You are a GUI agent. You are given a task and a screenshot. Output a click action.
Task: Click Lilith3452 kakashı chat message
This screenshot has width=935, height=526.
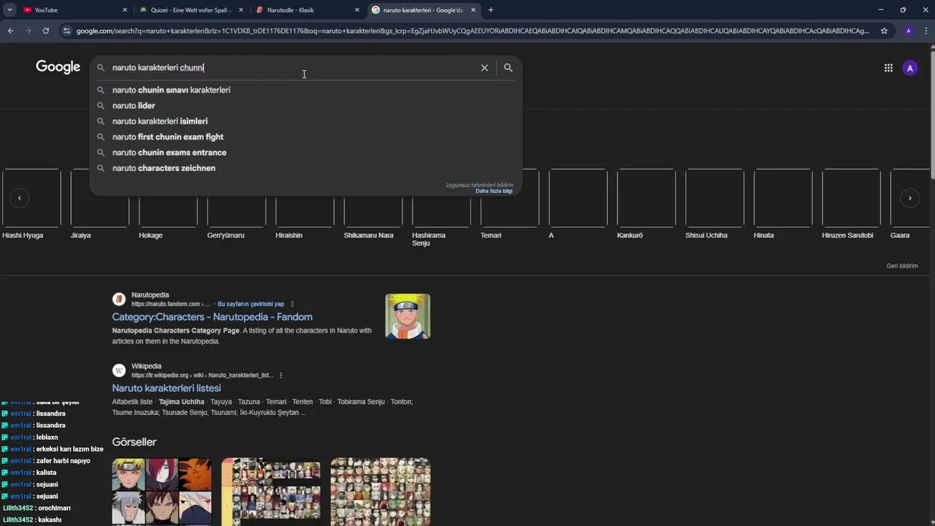click(x=32, y=520)
